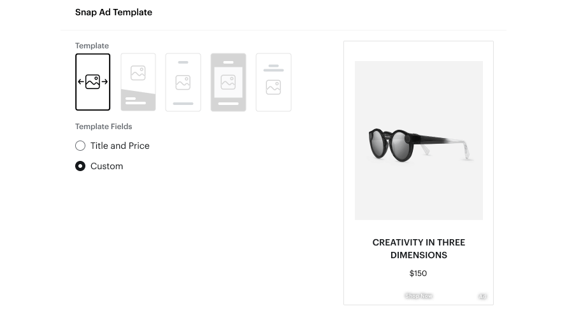This screenshot has height=318, width=567.
Task: Pick the template with top and bottom text bars
Action: click(183, 82)
